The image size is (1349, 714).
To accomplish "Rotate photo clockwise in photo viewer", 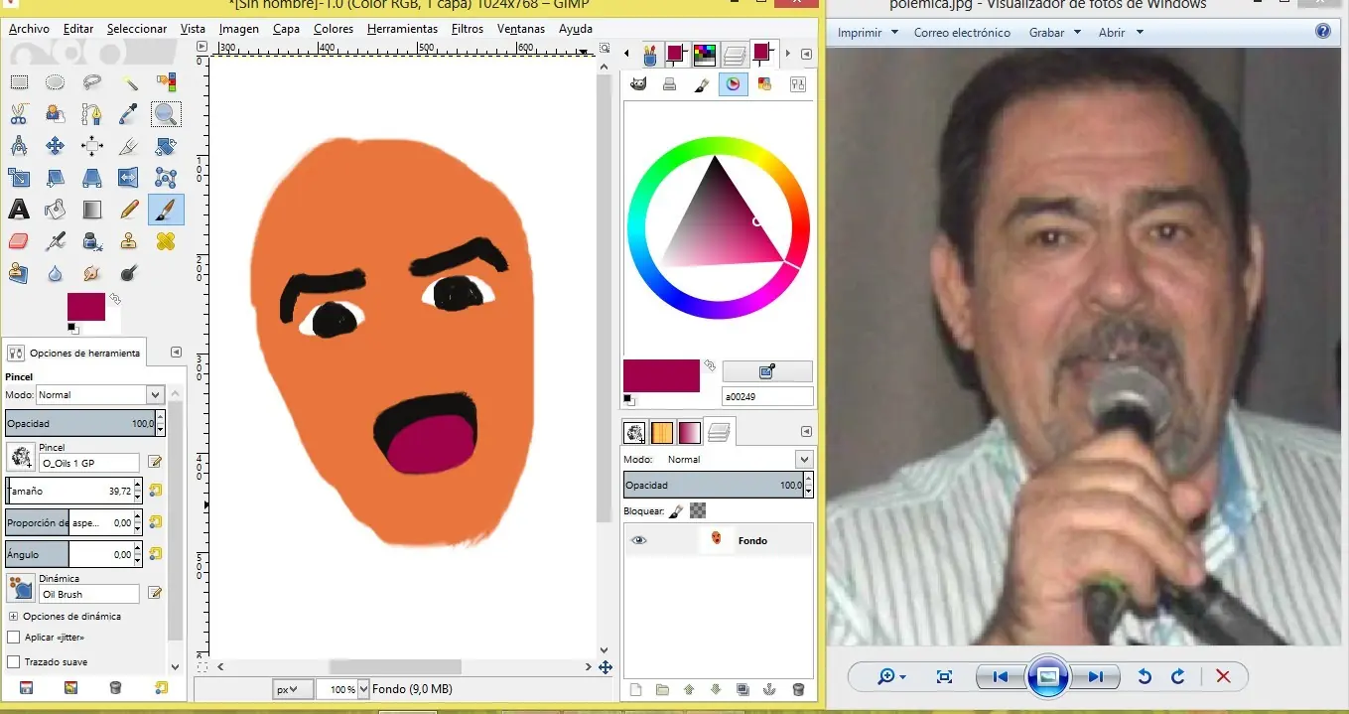I will tap(1178, 676).
